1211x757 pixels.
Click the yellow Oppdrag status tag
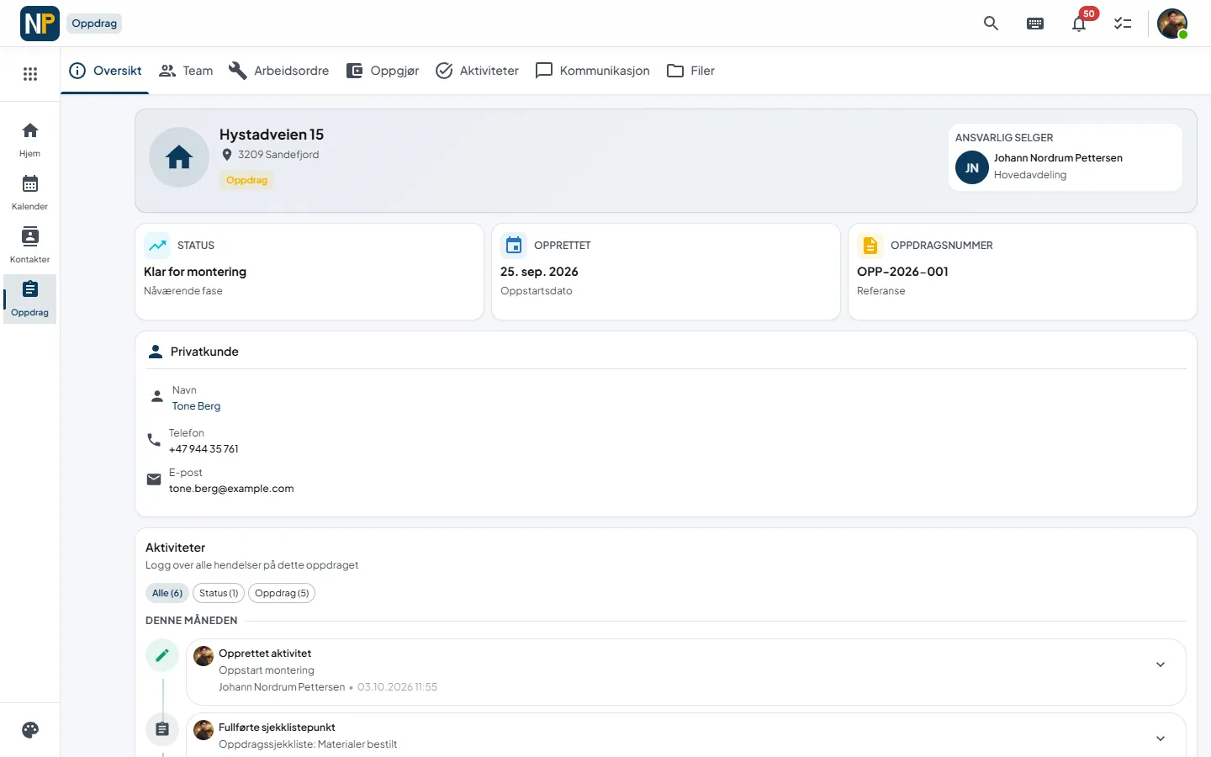coord(246,180)
